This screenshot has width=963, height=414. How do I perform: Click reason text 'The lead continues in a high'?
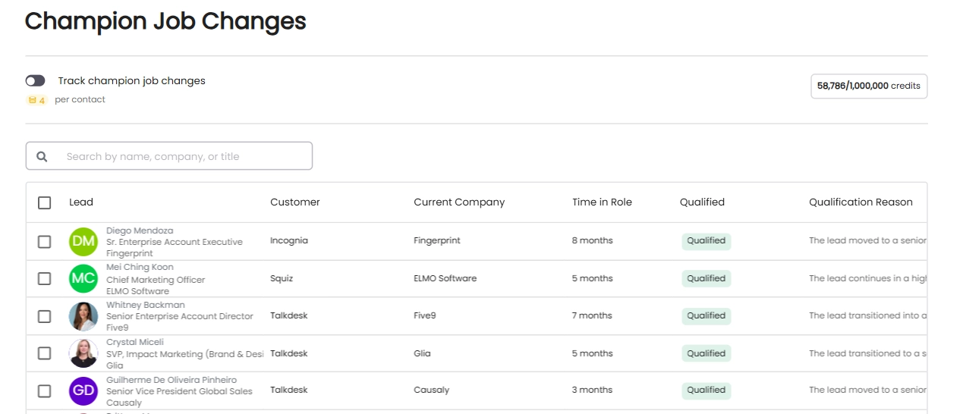868,278
